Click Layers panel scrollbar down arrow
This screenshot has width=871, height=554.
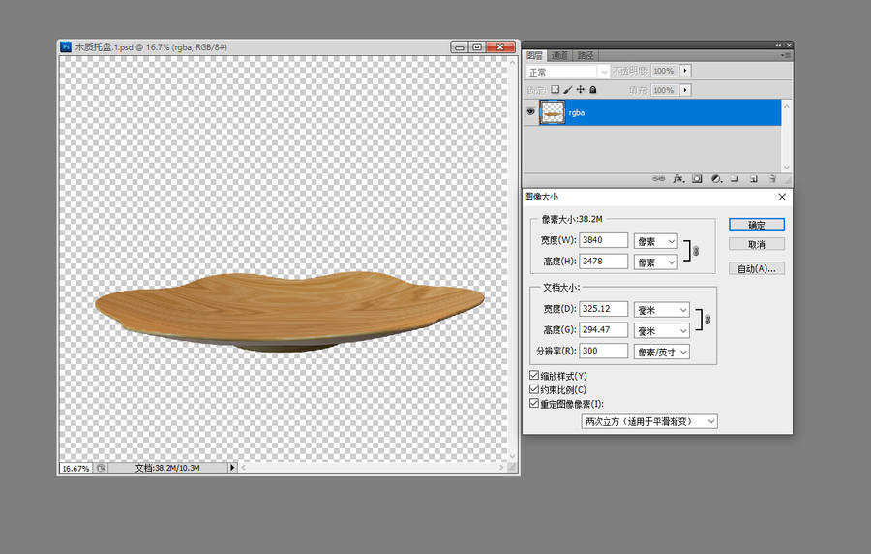(x=786, y=168)
